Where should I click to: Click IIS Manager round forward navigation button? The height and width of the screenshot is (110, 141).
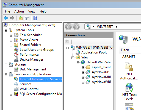click(76, 27)
